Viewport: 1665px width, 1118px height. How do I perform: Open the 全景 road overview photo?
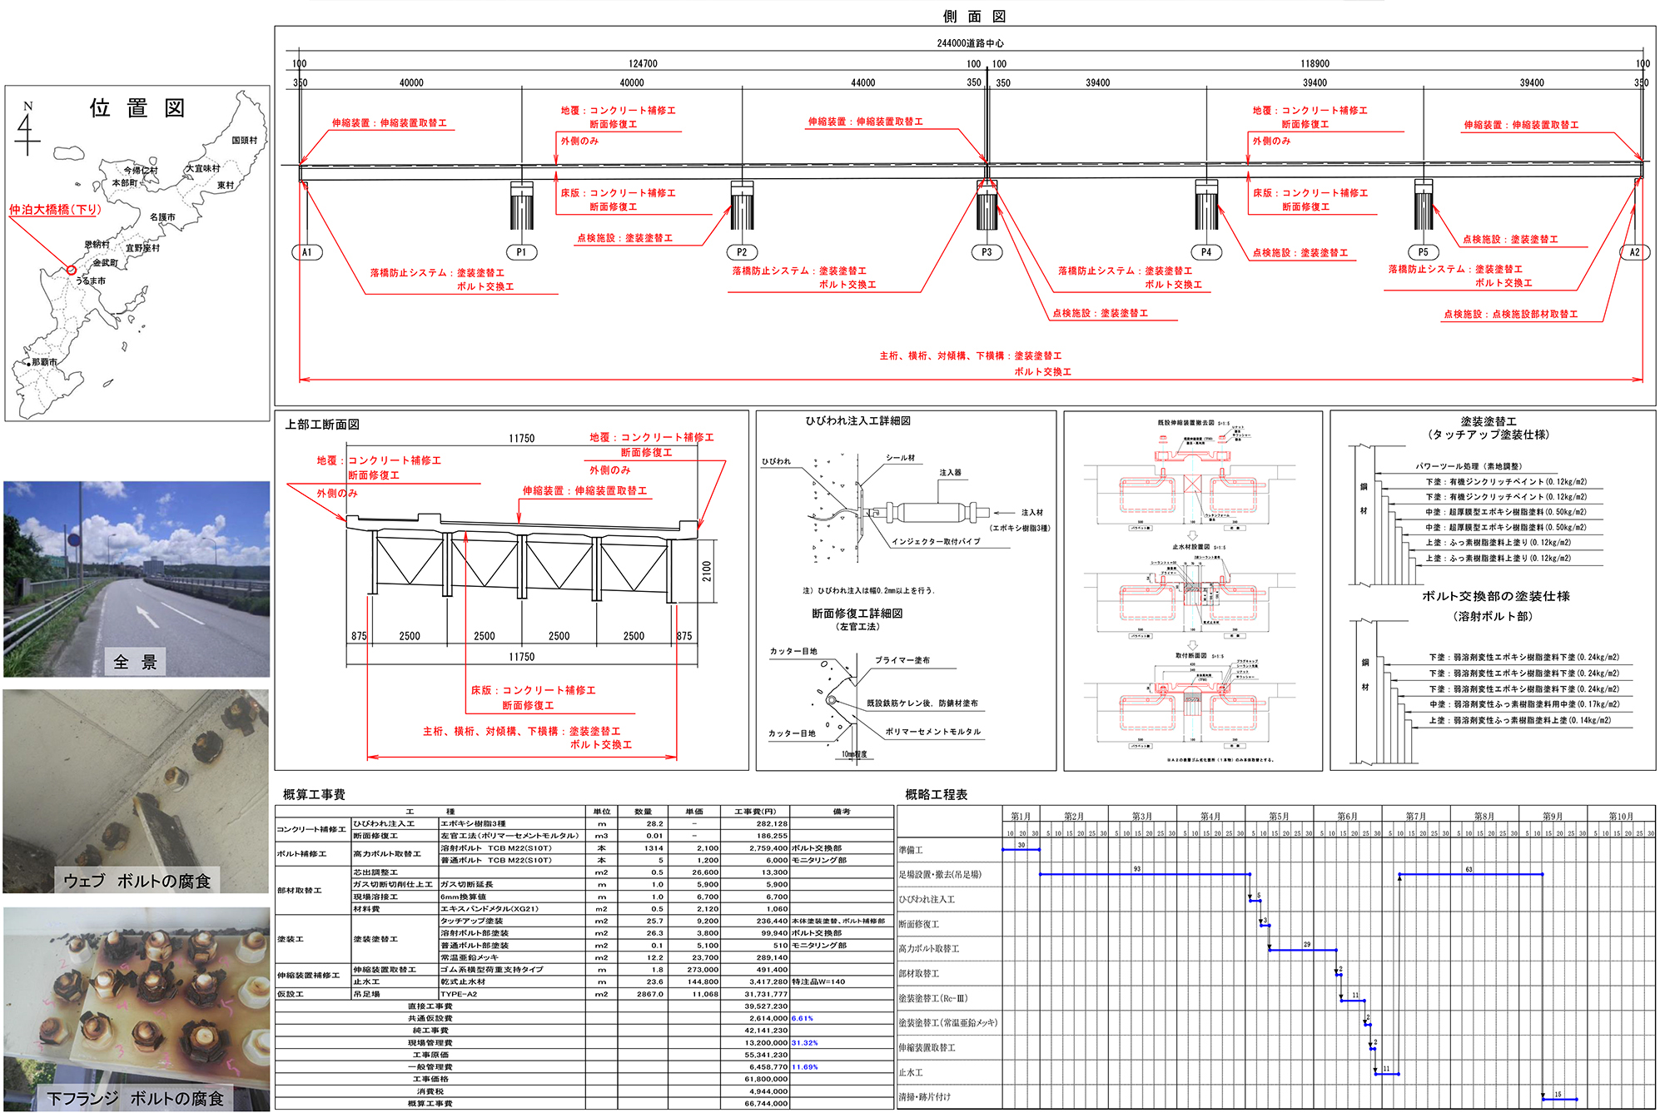(x=137, y=579)
